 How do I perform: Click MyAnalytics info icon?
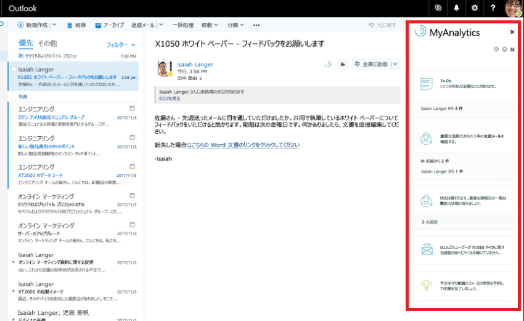496,49
